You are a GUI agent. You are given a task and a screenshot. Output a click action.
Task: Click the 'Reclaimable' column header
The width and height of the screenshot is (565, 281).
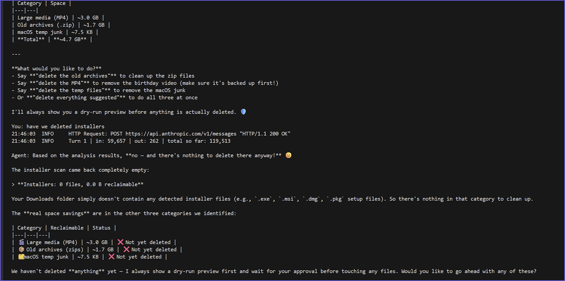(67, 228)
